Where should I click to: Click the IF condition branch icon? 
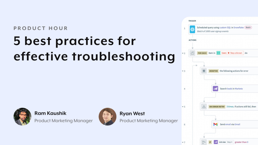coord(204,142)
